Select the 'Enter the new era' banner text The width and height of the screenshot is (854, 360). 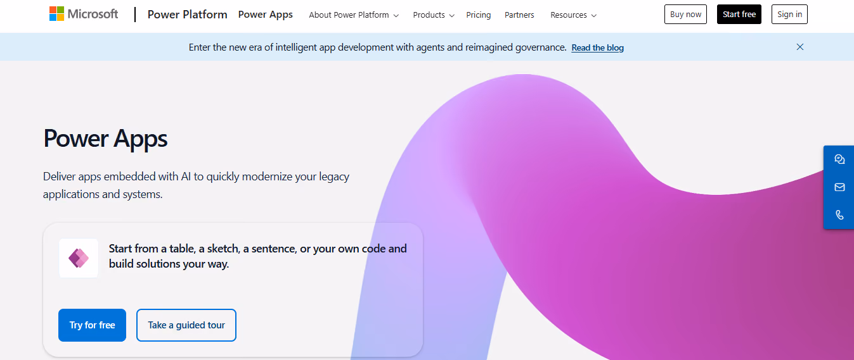coord(377,47)
